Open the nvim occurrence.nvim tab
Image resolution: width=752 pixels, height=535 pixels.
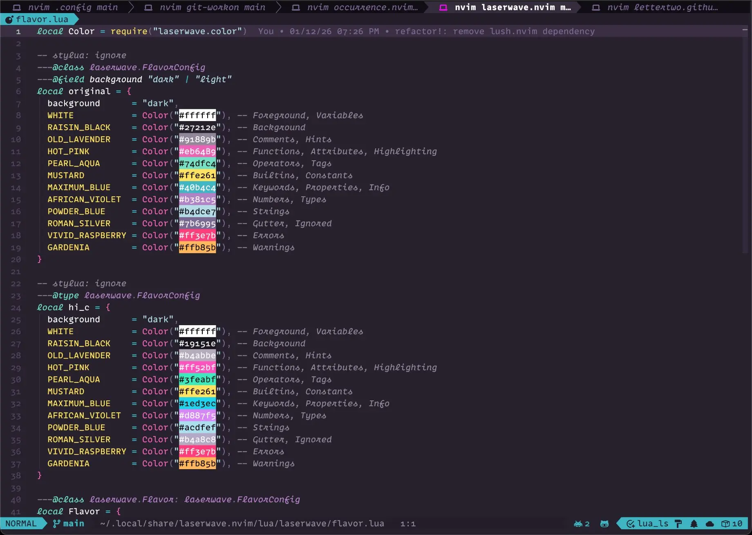coord(355,7)
